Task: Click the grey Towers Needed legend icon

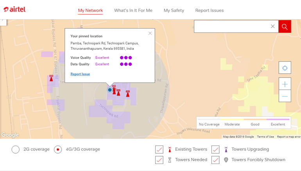Action: [x=170, y=160]
